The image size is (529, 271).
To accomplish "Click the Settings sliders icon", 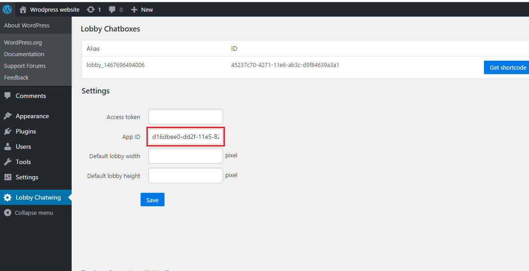I will click(8, 177).
